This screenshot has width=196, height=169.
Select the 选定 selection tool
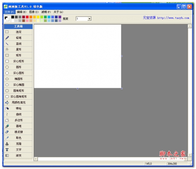tap(18, 32)
